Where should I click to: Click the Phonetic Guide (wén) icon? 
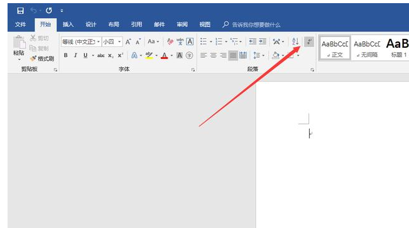click(180, 41)
